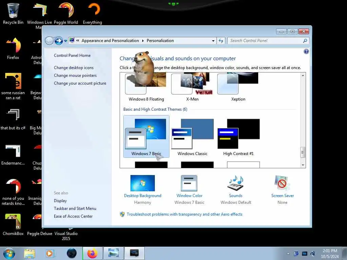Click the dark globe taskbar icon
Screen dimensions: 347x260
coord(72,253)
